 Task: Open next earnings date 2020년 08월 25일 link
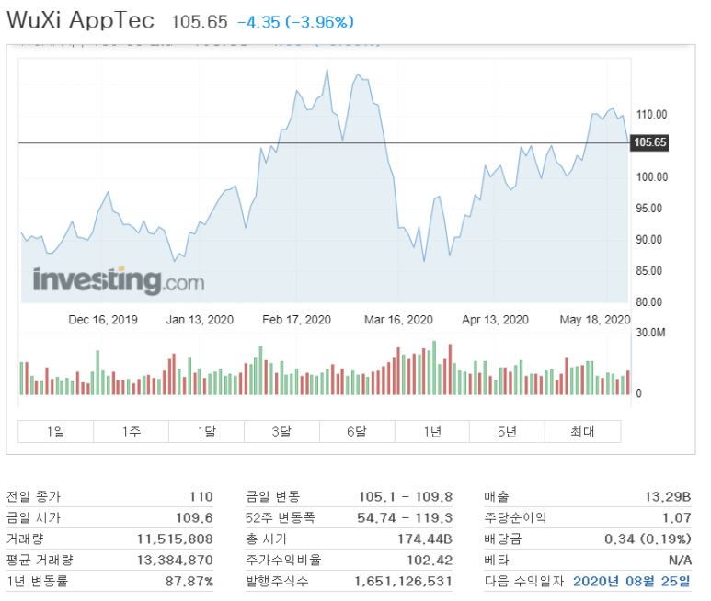point(632,581)
